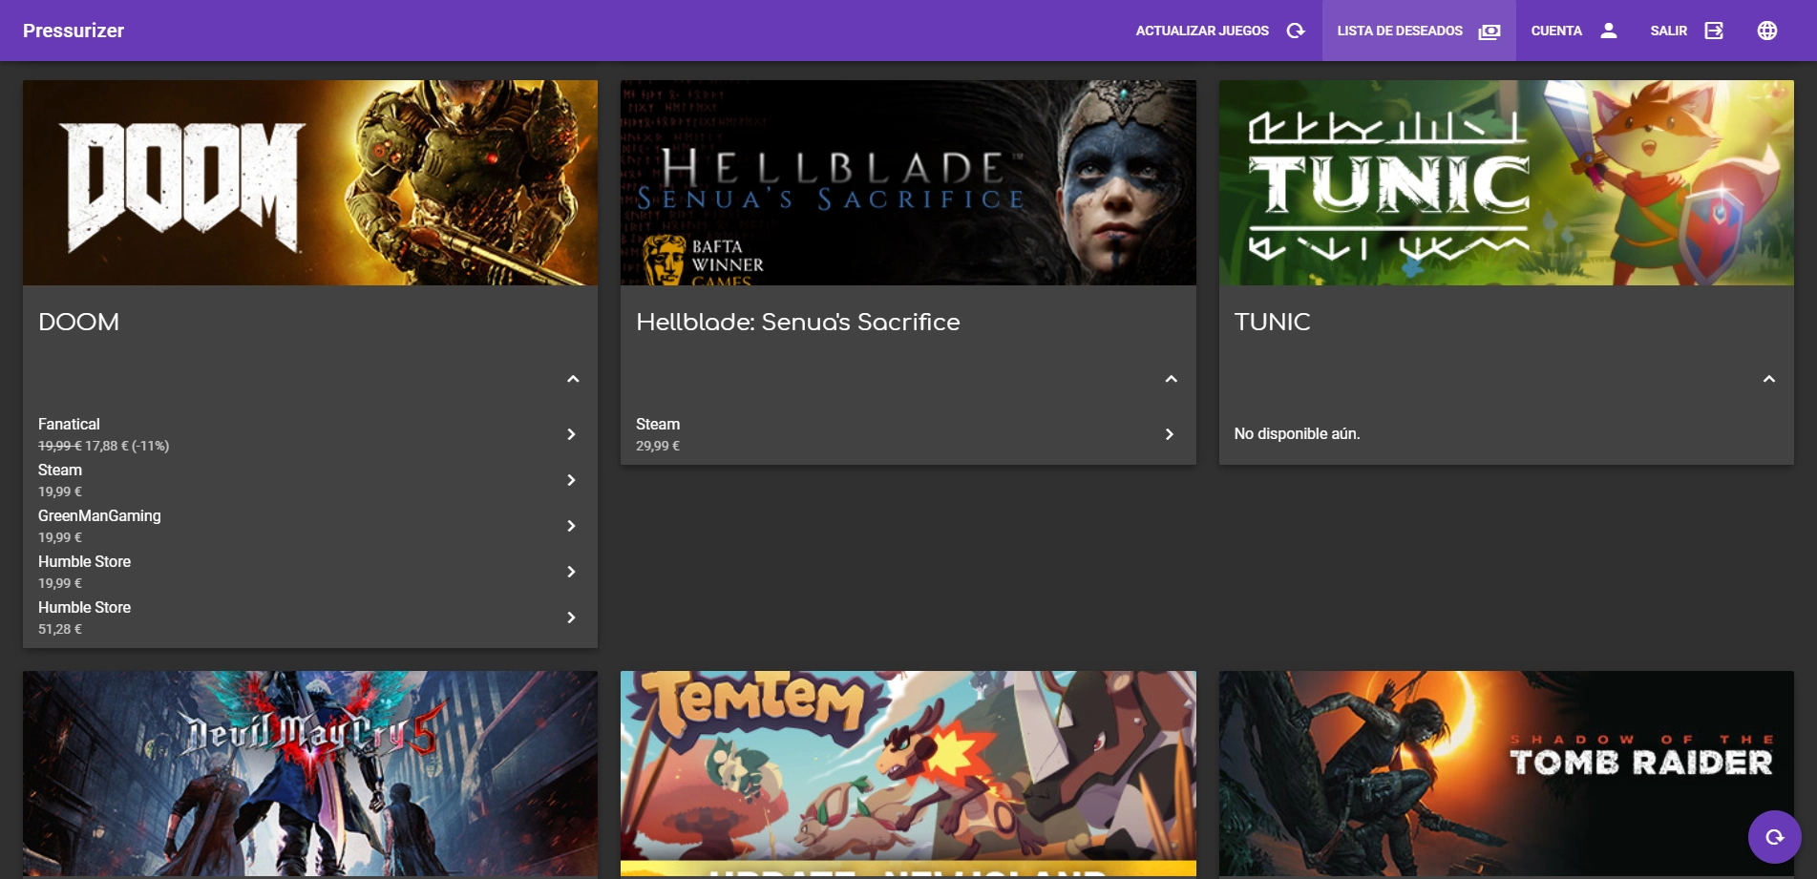The image size is (1817, 879).
Task: Open the Lista de Deseados tab
Action: click(x=1419, y=31)
